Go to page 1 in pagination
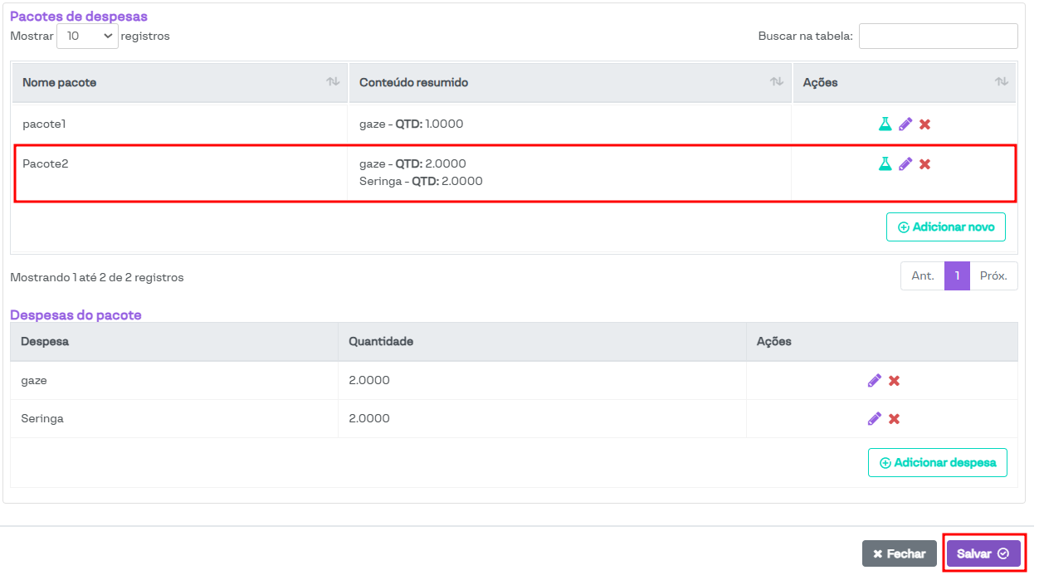This screenshot has width=1039, height=580. (x=957, y=276)
